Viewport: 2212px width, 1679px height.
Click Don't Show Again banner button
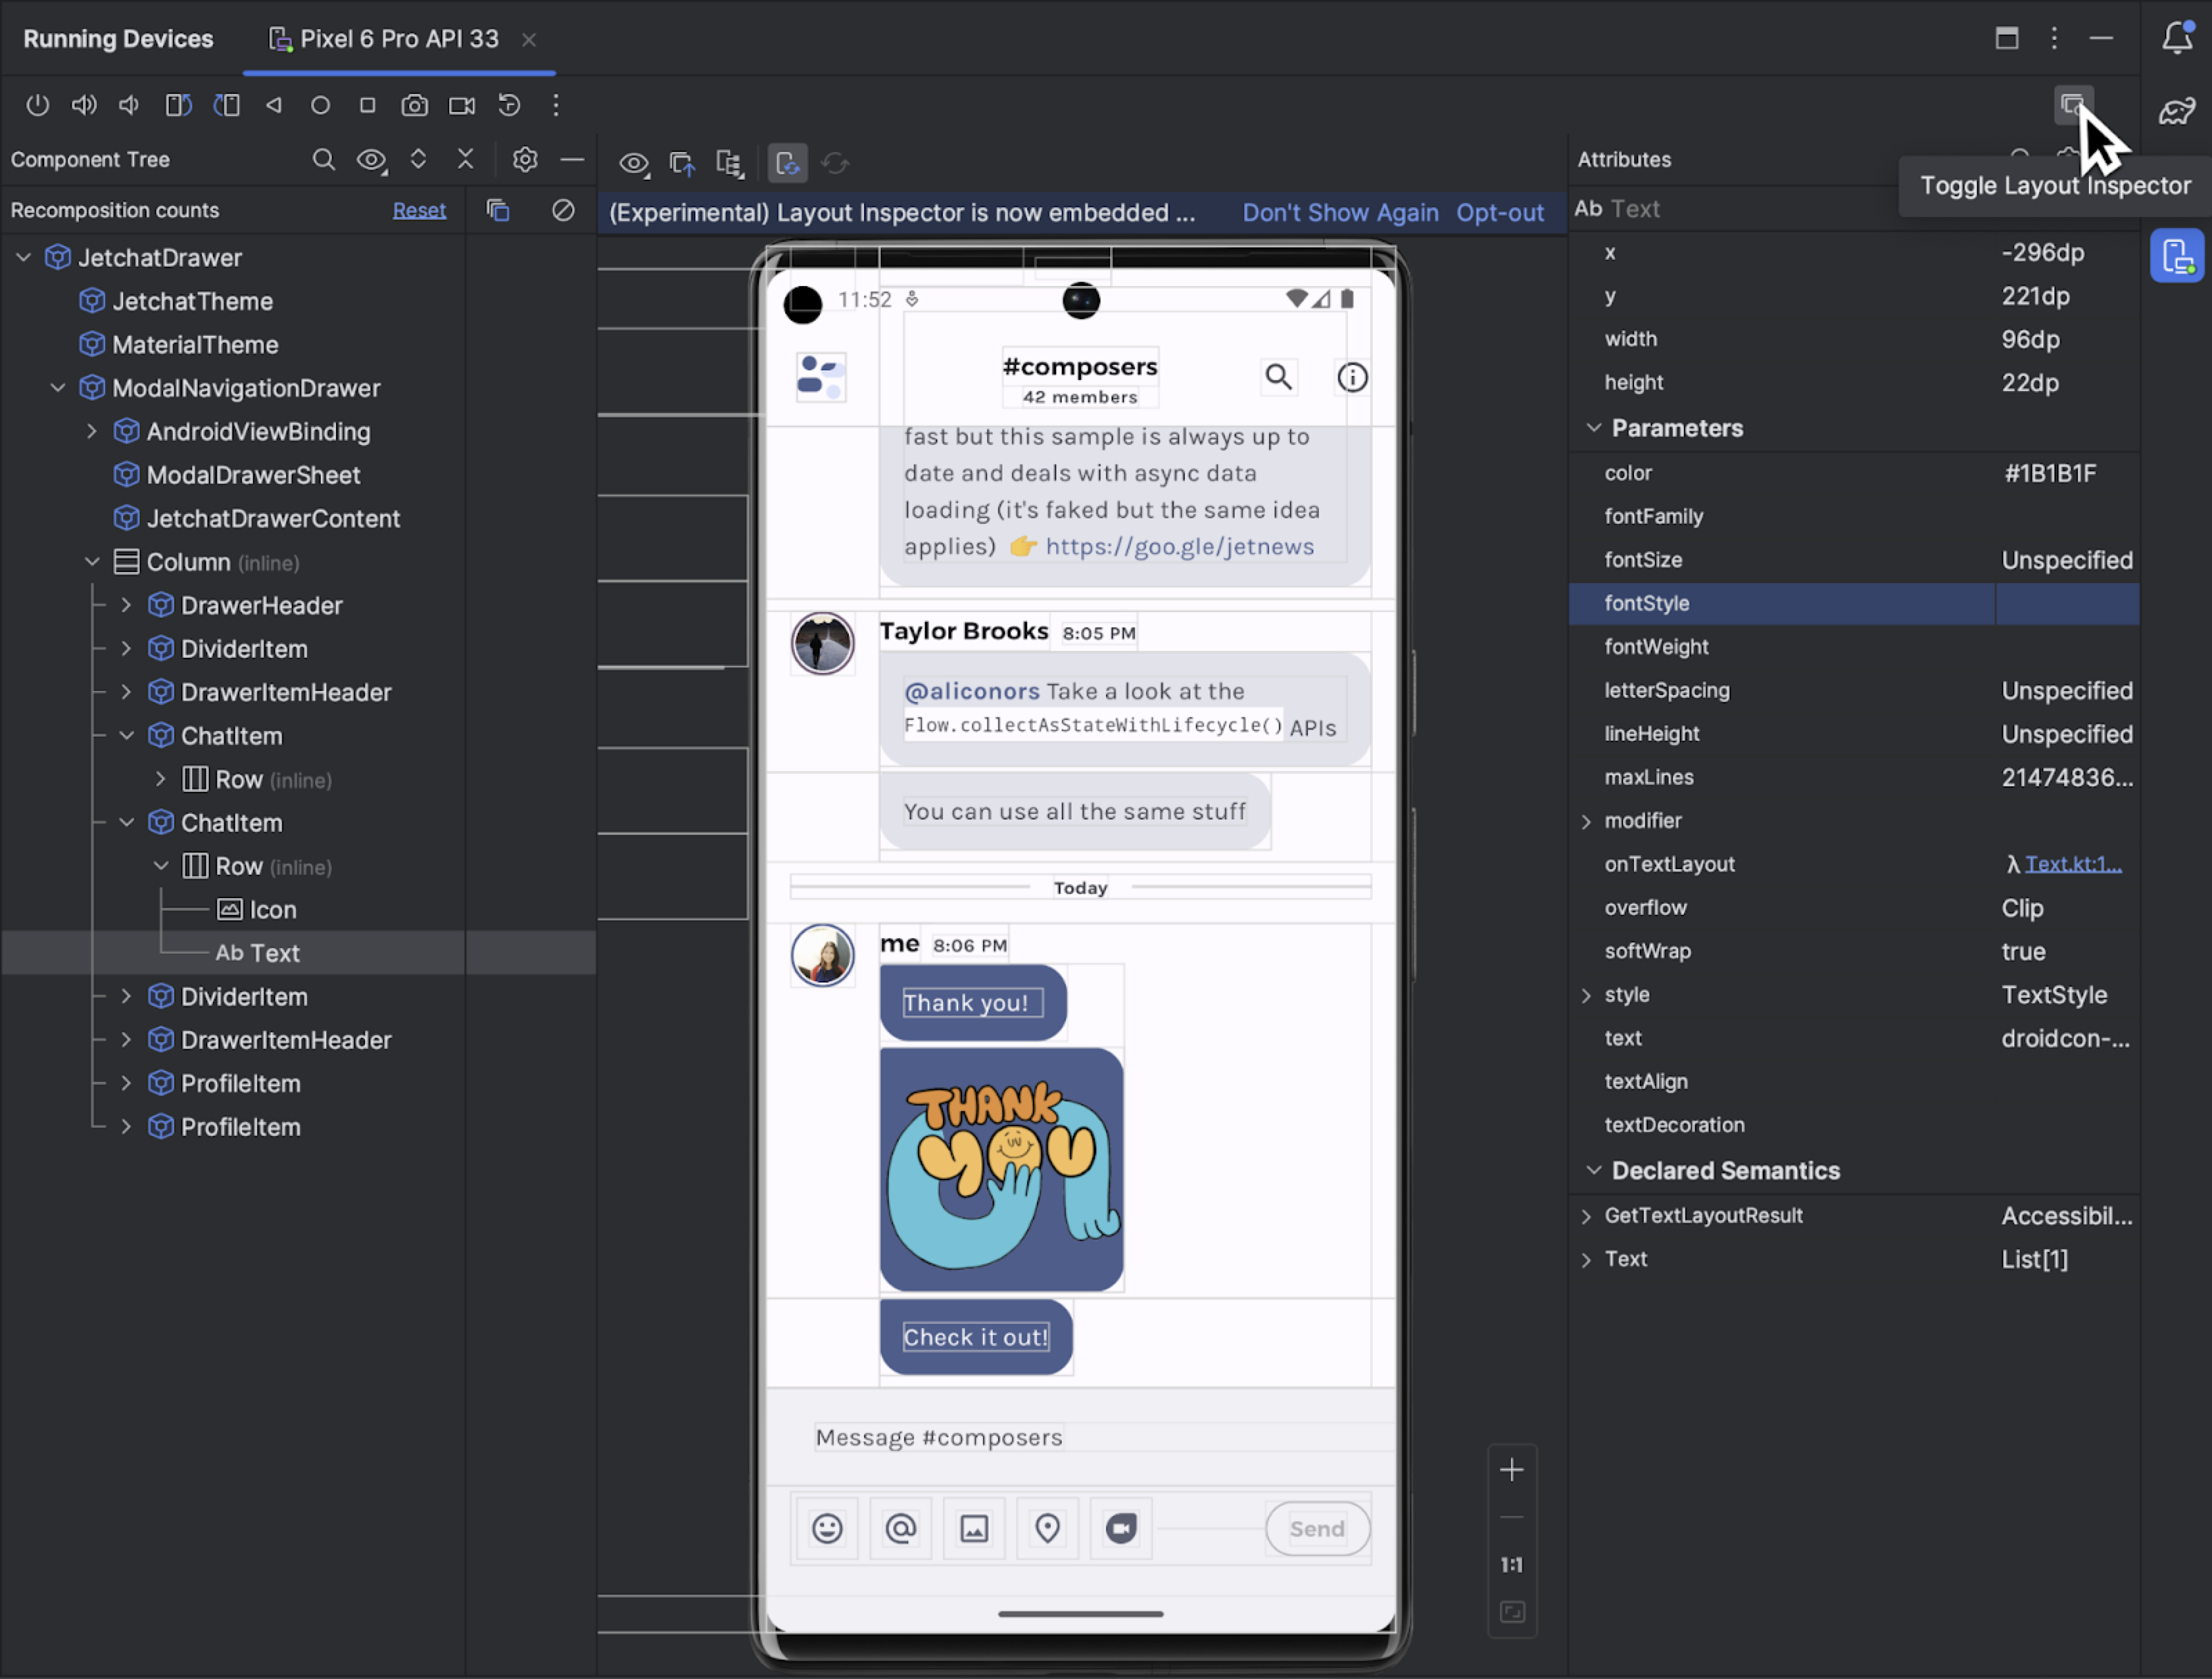click(x=1339, y=210)
